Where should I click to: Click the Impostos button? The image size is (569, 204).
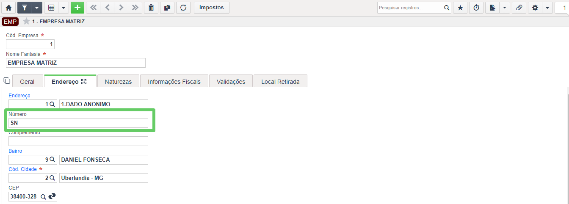coord(212,8)
